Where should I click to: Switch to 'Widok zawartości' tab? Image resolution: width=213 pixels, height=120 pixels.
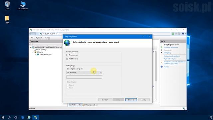pyautogui.click(x=90, y=105)
